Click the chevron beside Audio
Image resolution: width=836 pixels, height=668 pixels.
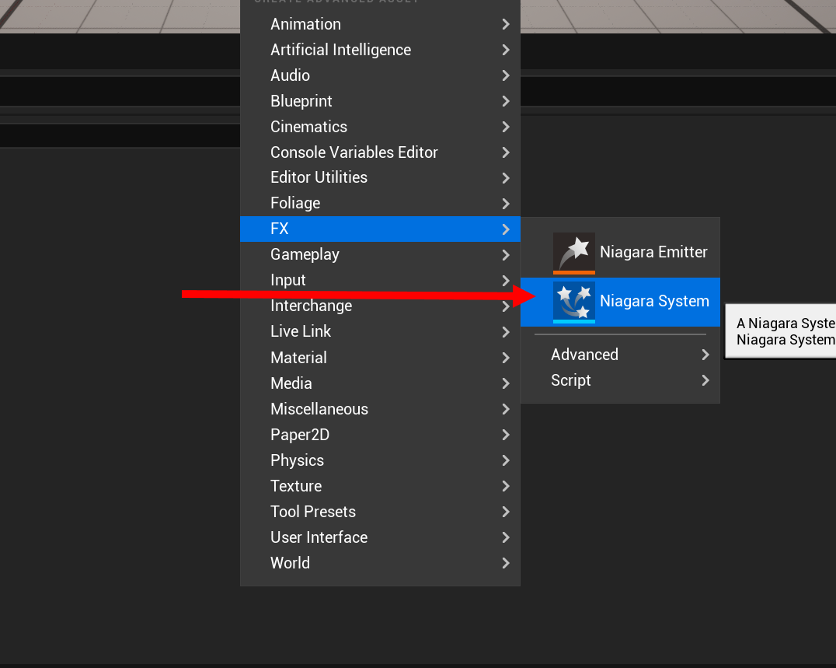[506, 75]
